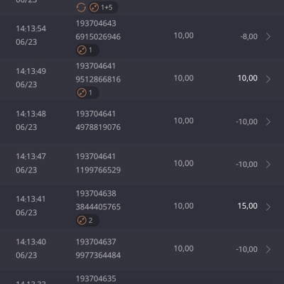
Task: Open chevron for the 14:13:48 bet row
Action: [268, 121]
